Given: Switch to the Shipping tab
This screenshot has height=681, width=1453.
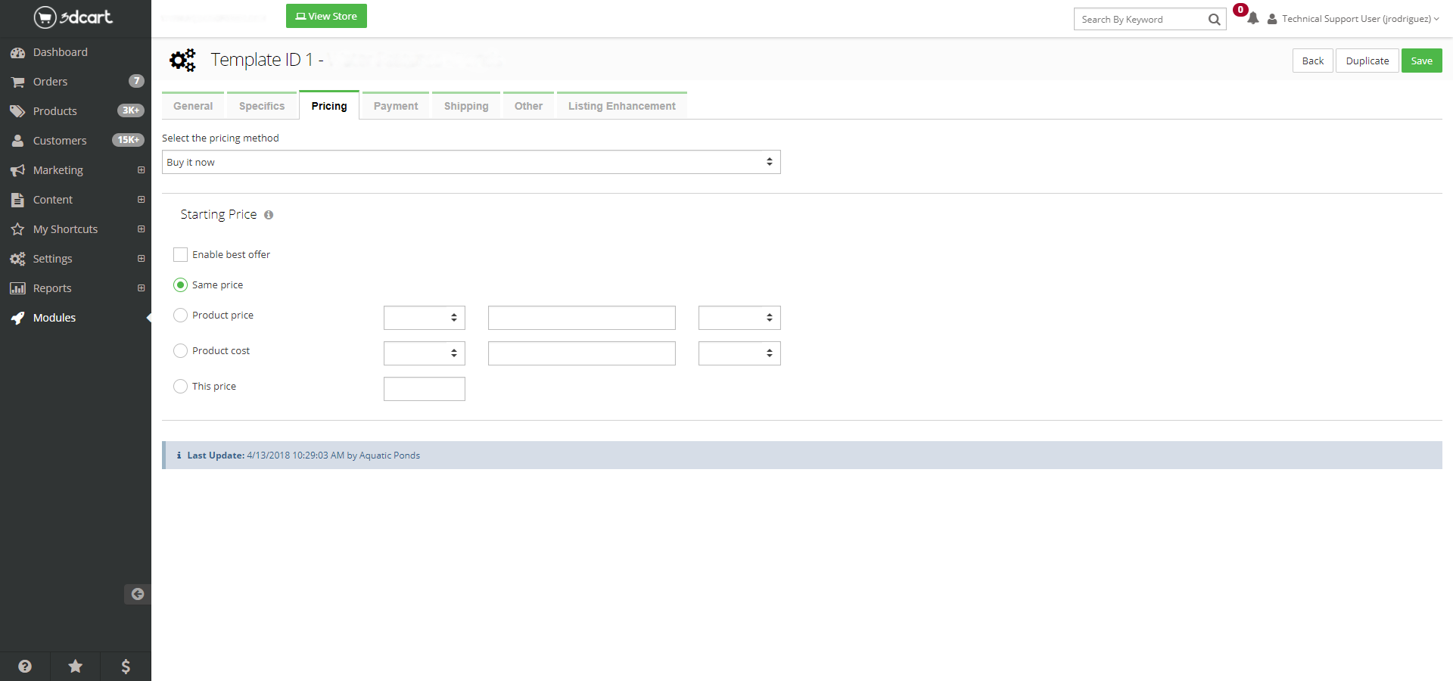Looking at the screenshot, I should (466, 106).
